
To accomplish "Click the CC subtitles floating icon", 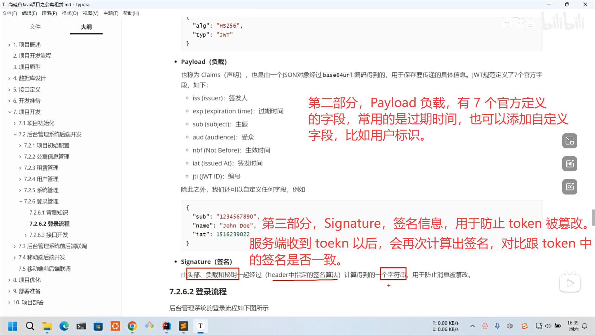I will 570,187.
